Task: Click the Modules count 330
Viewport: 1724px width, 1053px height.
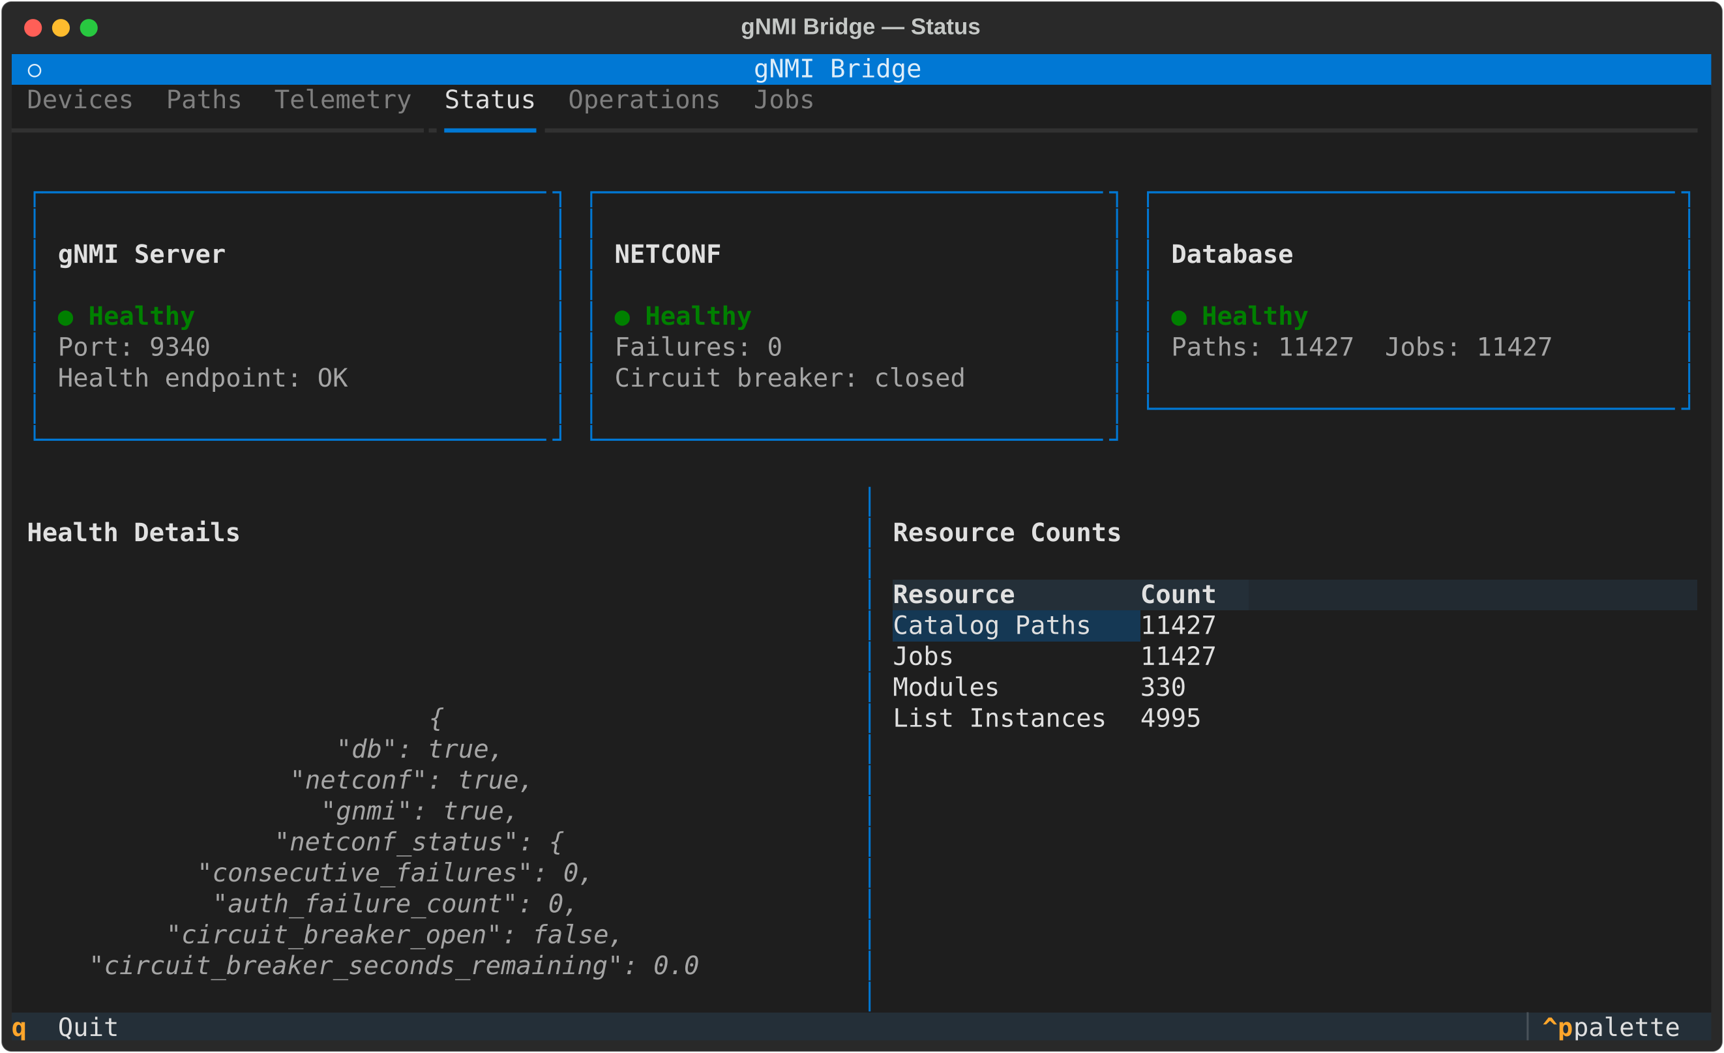Action: (x=1163, y=687)
